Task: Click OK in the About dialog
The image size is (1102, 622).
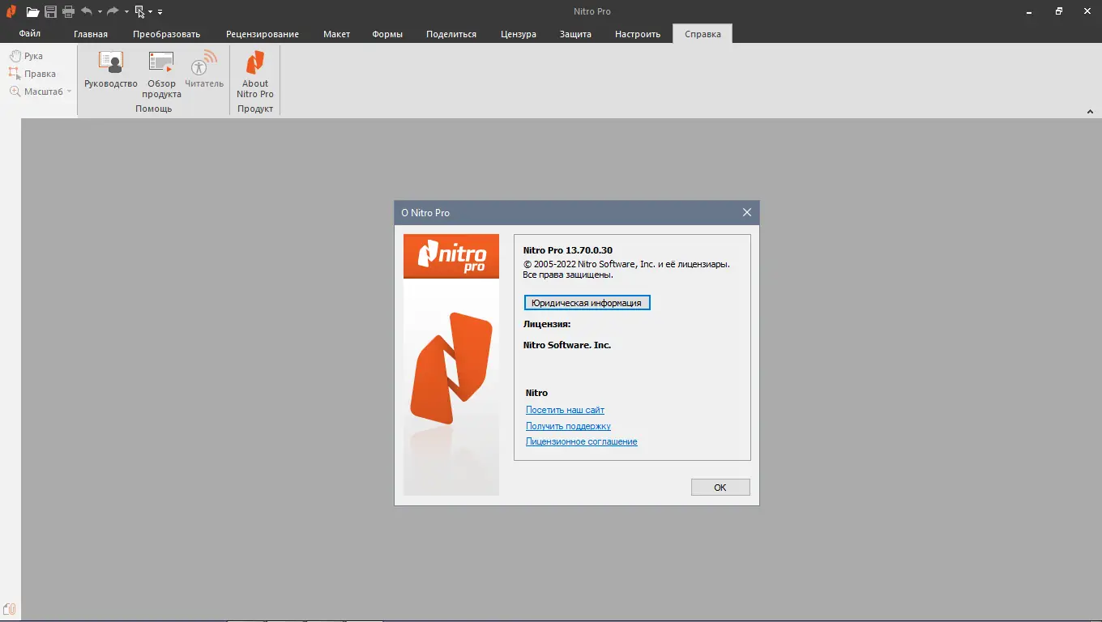Action: pos(720,488)
